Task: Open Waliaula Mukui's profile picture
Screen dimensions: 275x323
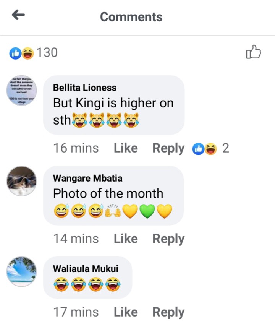Action: click(x=22, y=271)
